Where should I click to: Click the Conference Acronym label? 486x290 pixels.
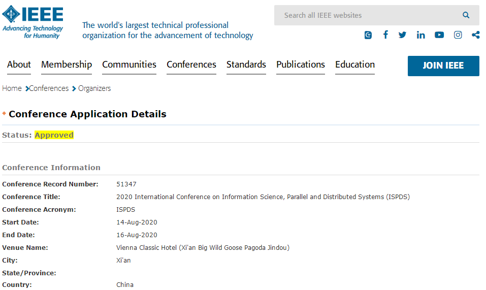(39, 209)
